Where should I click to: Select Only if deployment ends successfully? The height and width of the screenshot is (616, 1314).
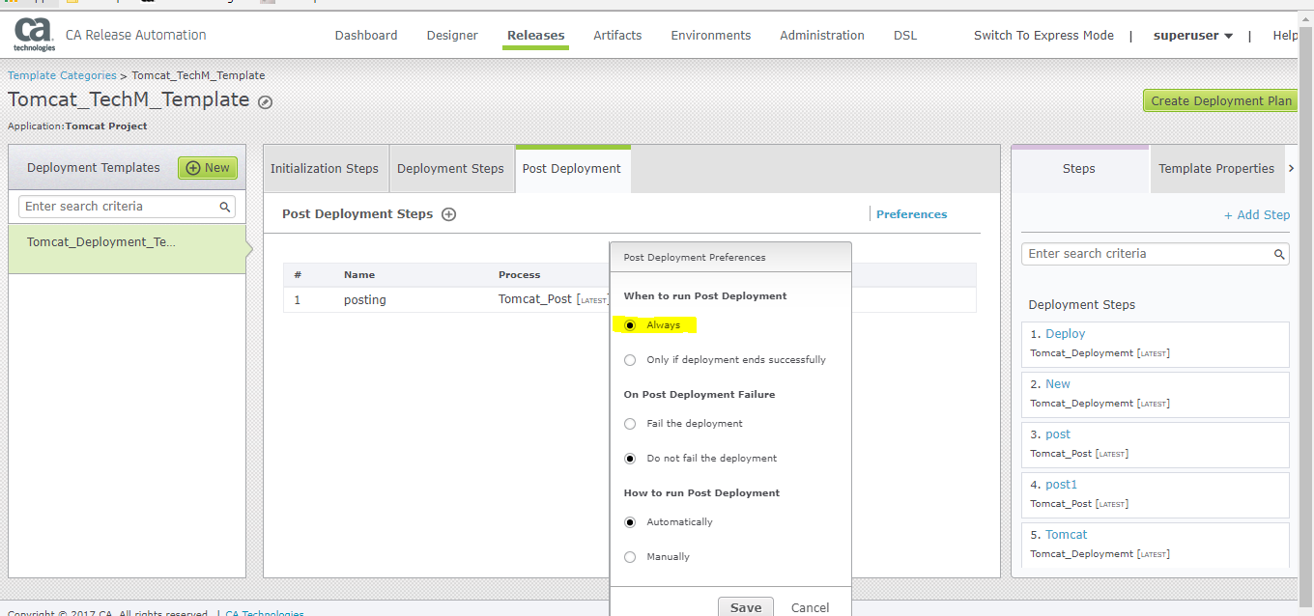click(630, 360)
